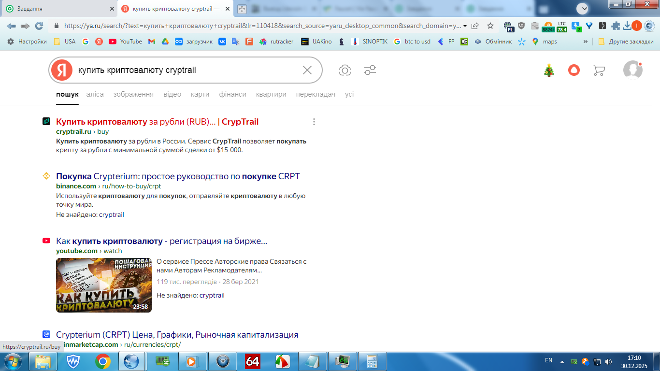Open the maps bookmark
The image size is (660, 371).
[545, 42]
